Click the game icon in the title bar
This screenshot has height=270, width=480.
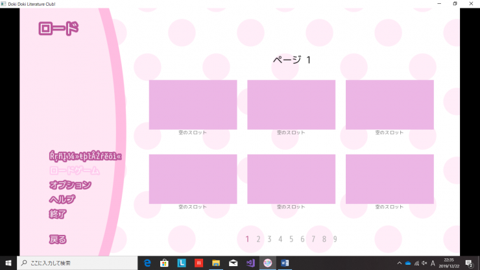point(3,4)
